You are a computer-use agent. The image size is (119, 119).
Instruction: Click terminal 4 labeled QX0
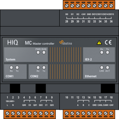click(x=24, y=113)
